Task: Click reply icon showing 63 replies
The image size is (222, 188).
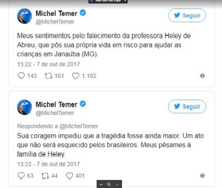Action: pos(21,176)
